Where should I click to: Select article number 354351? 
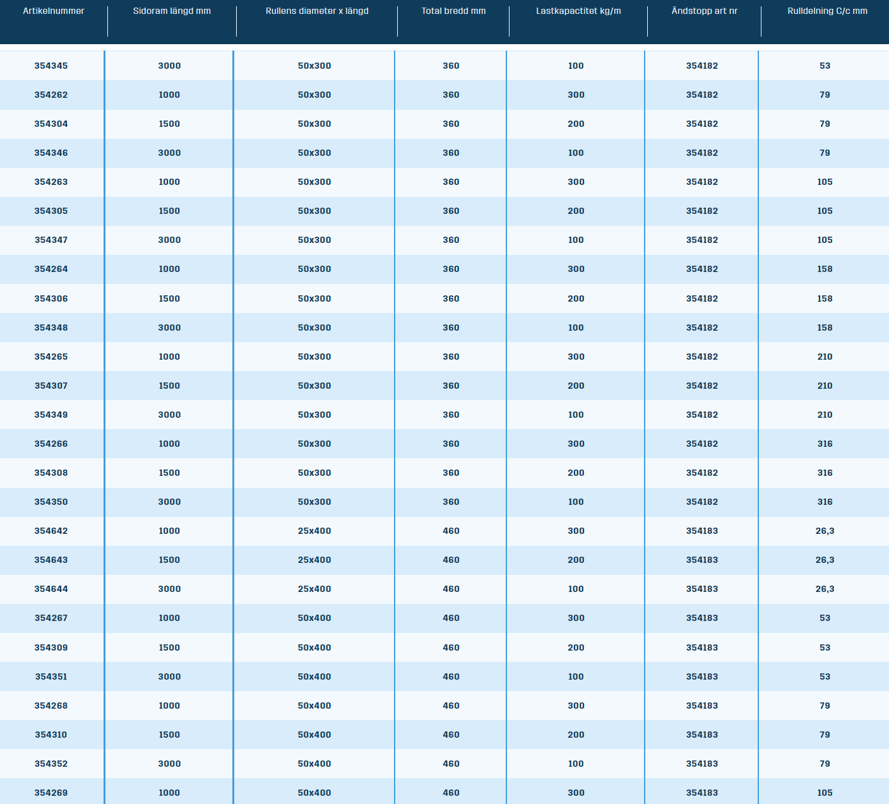tap(51, 677)
